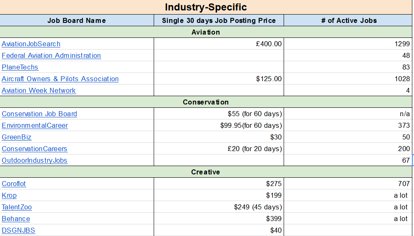Select the 707 active jobs cell
This screenshot has height=236, width=414.
pyautogui.click(x=348, y=184)
